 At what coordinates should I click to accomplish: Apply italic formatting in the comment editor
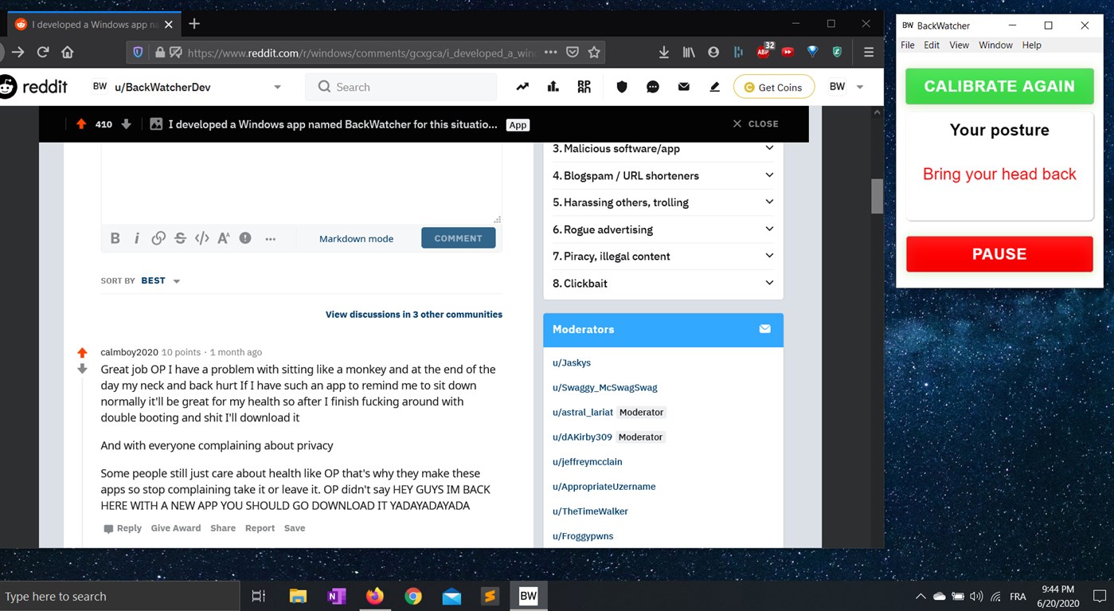(x=136, y=237)
